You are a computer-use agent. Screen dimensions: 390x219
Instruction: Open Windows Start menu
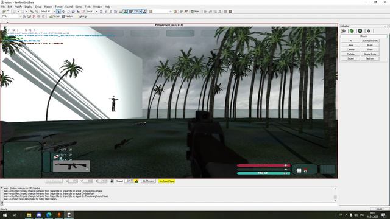tap(4, 215)
